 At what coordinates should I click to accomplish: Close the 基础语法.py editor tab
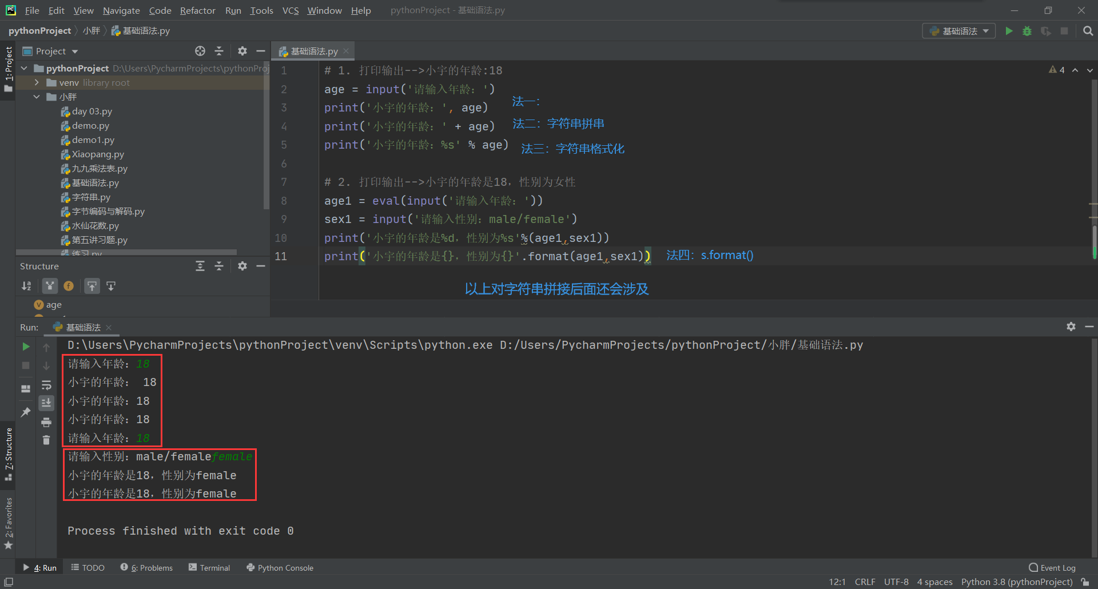coord(346,51)
